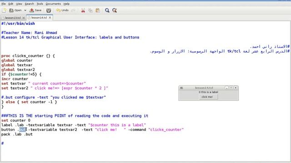Image resolution: width=291 pixels, height=163 pixels.
Task: Open Find and Replace icon
Action: pos(115,10)
